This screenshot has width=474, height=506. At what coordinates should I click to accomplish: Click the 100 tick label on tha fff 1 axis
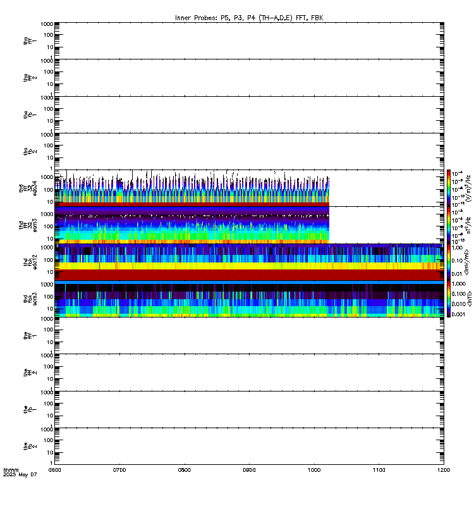tap(49, 35)
